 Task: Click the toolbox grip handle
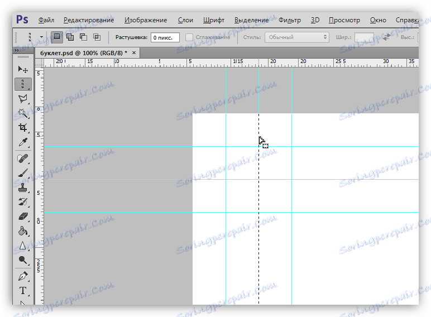click(23, 57)
